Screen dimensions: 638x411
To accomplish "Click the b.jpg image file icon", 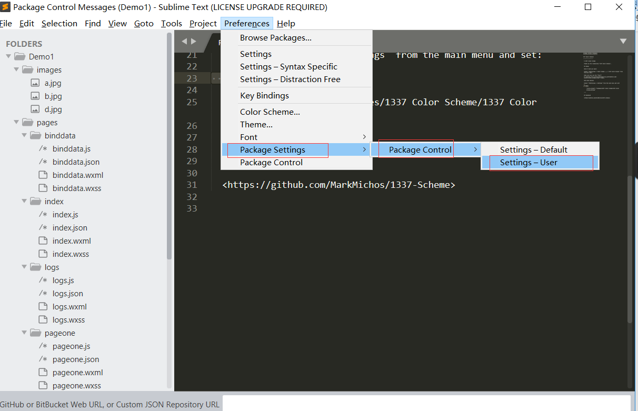I will click(35, 96).
